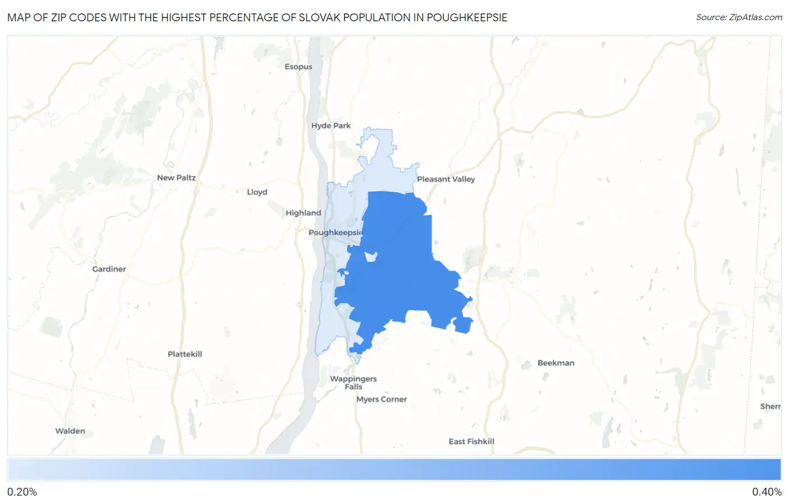Click the 'Beekman' map label
The width and height of the screenshot is (789, 504).
pyautogui.click(x=556, y=363)
